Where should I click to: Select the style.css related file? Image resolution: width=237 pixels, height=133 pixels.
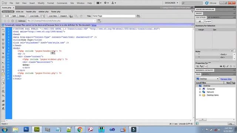pyautogui.click(x=20, y=11)
